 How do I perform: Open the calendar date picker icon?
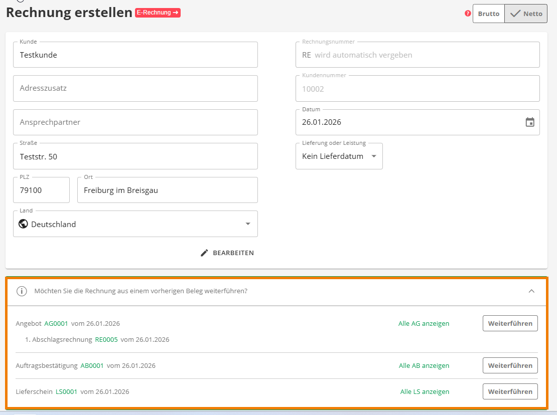click(x=529, y=122)
